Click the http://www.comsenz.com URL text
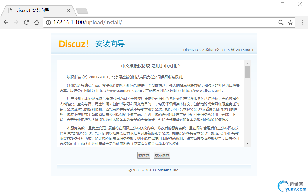308x194 pixels. tap(119, 90)
